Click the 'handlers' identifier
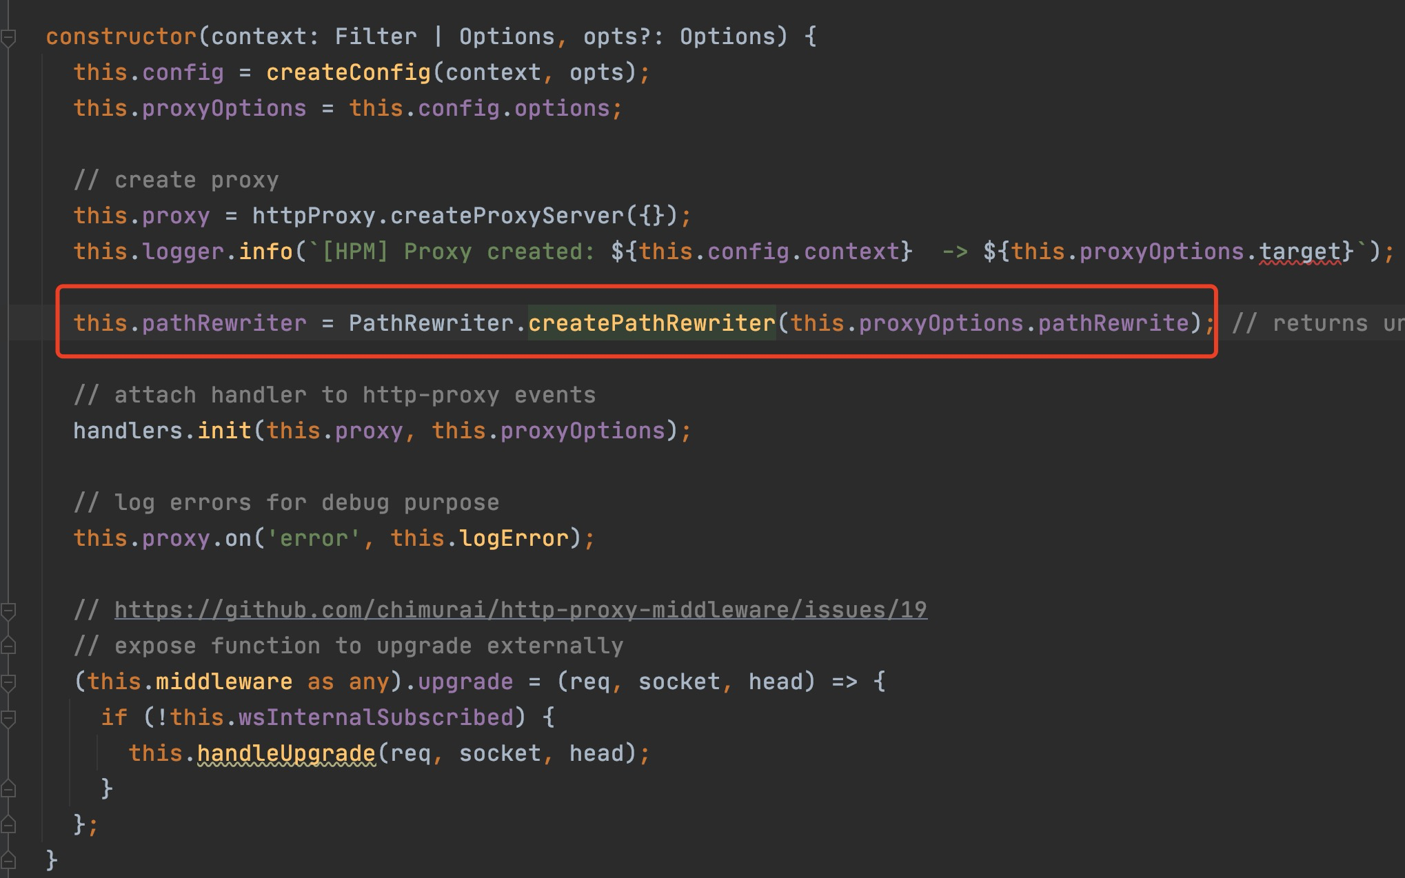1405x878 pixels. [128, 431]
